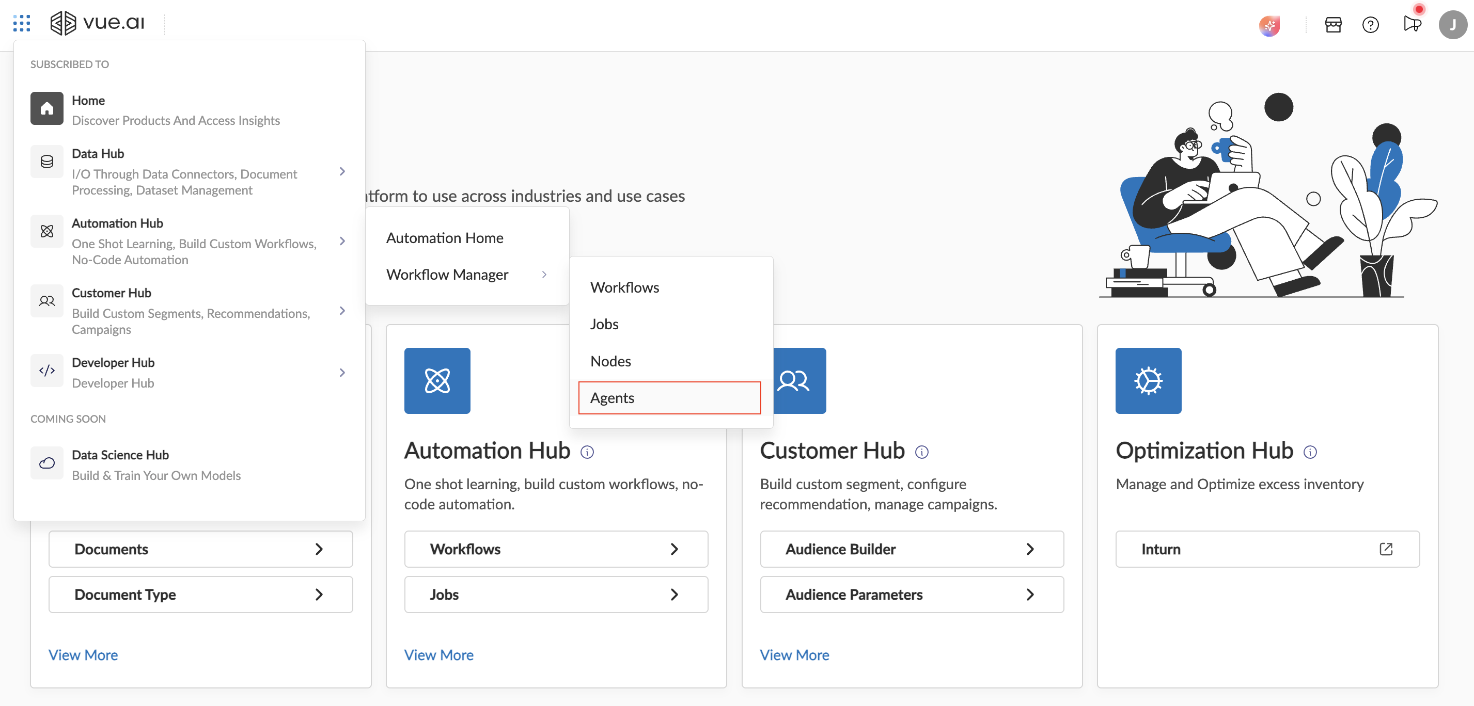Click the Audience Builder button

click(x=911, y=549)
